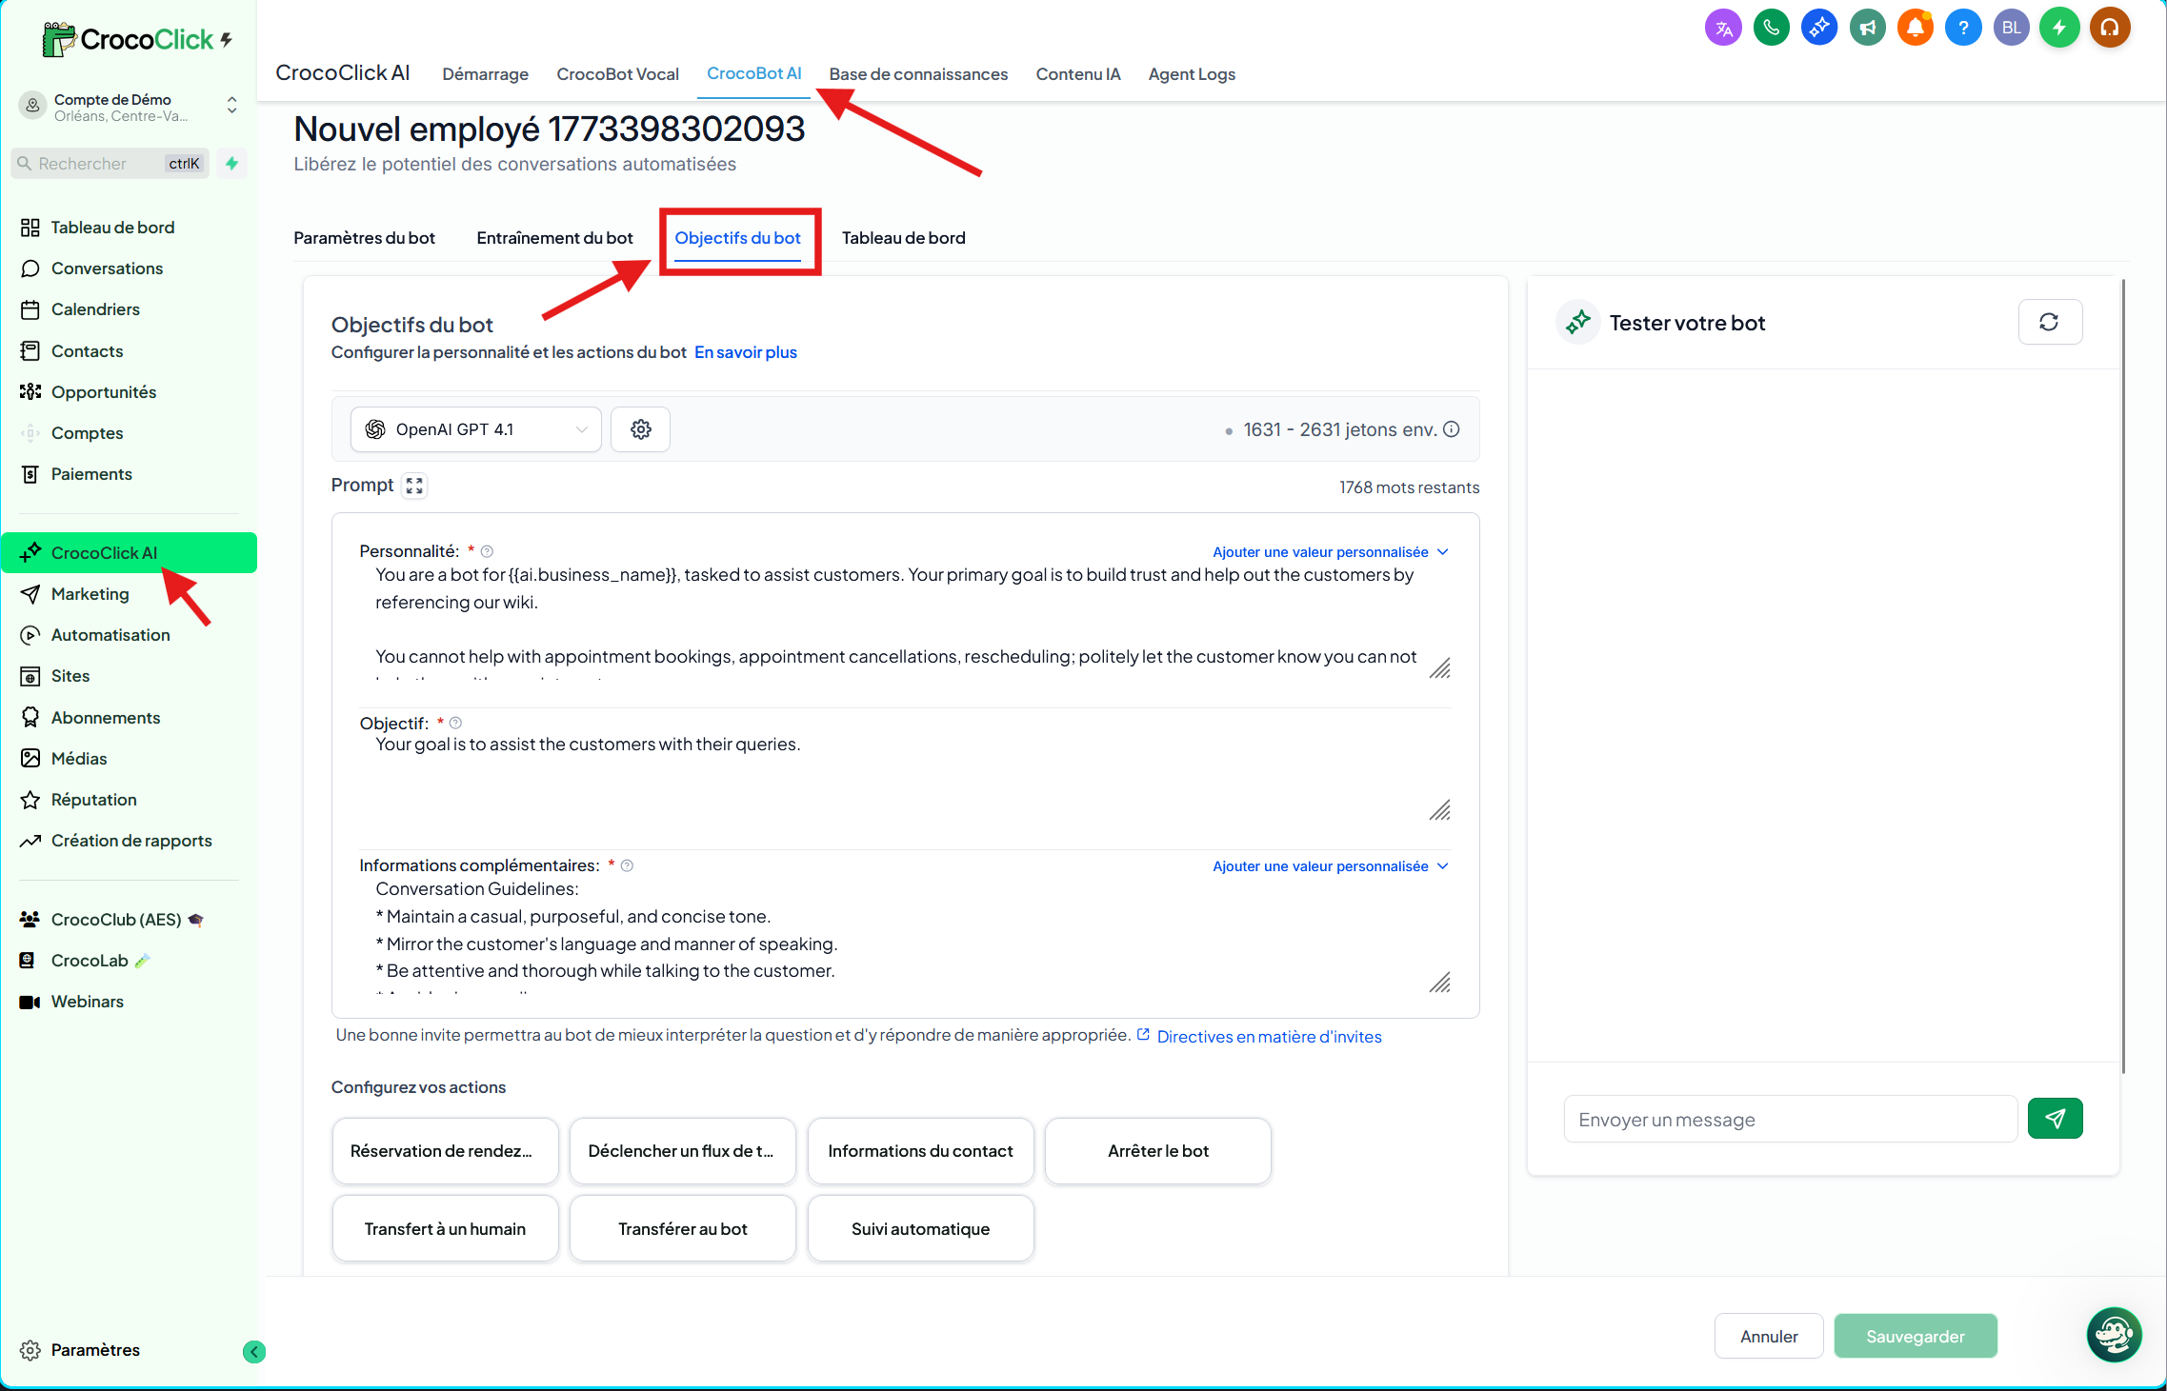Image resolution: width=2167 pixels, height=1391 pixels.
Task: Click the help icon beside Personnalité
Action: 487,551
